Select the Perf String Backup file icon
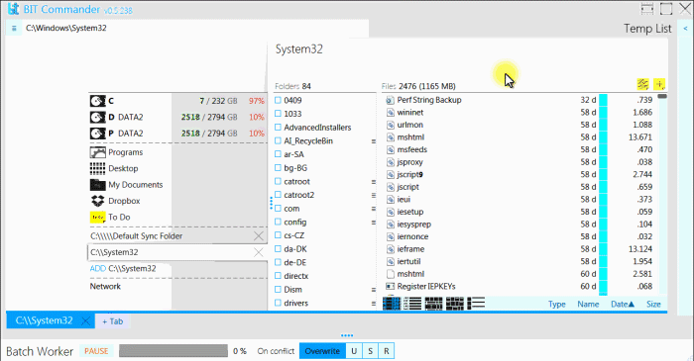This screenshot has height=361, width=694. point(390,100)
